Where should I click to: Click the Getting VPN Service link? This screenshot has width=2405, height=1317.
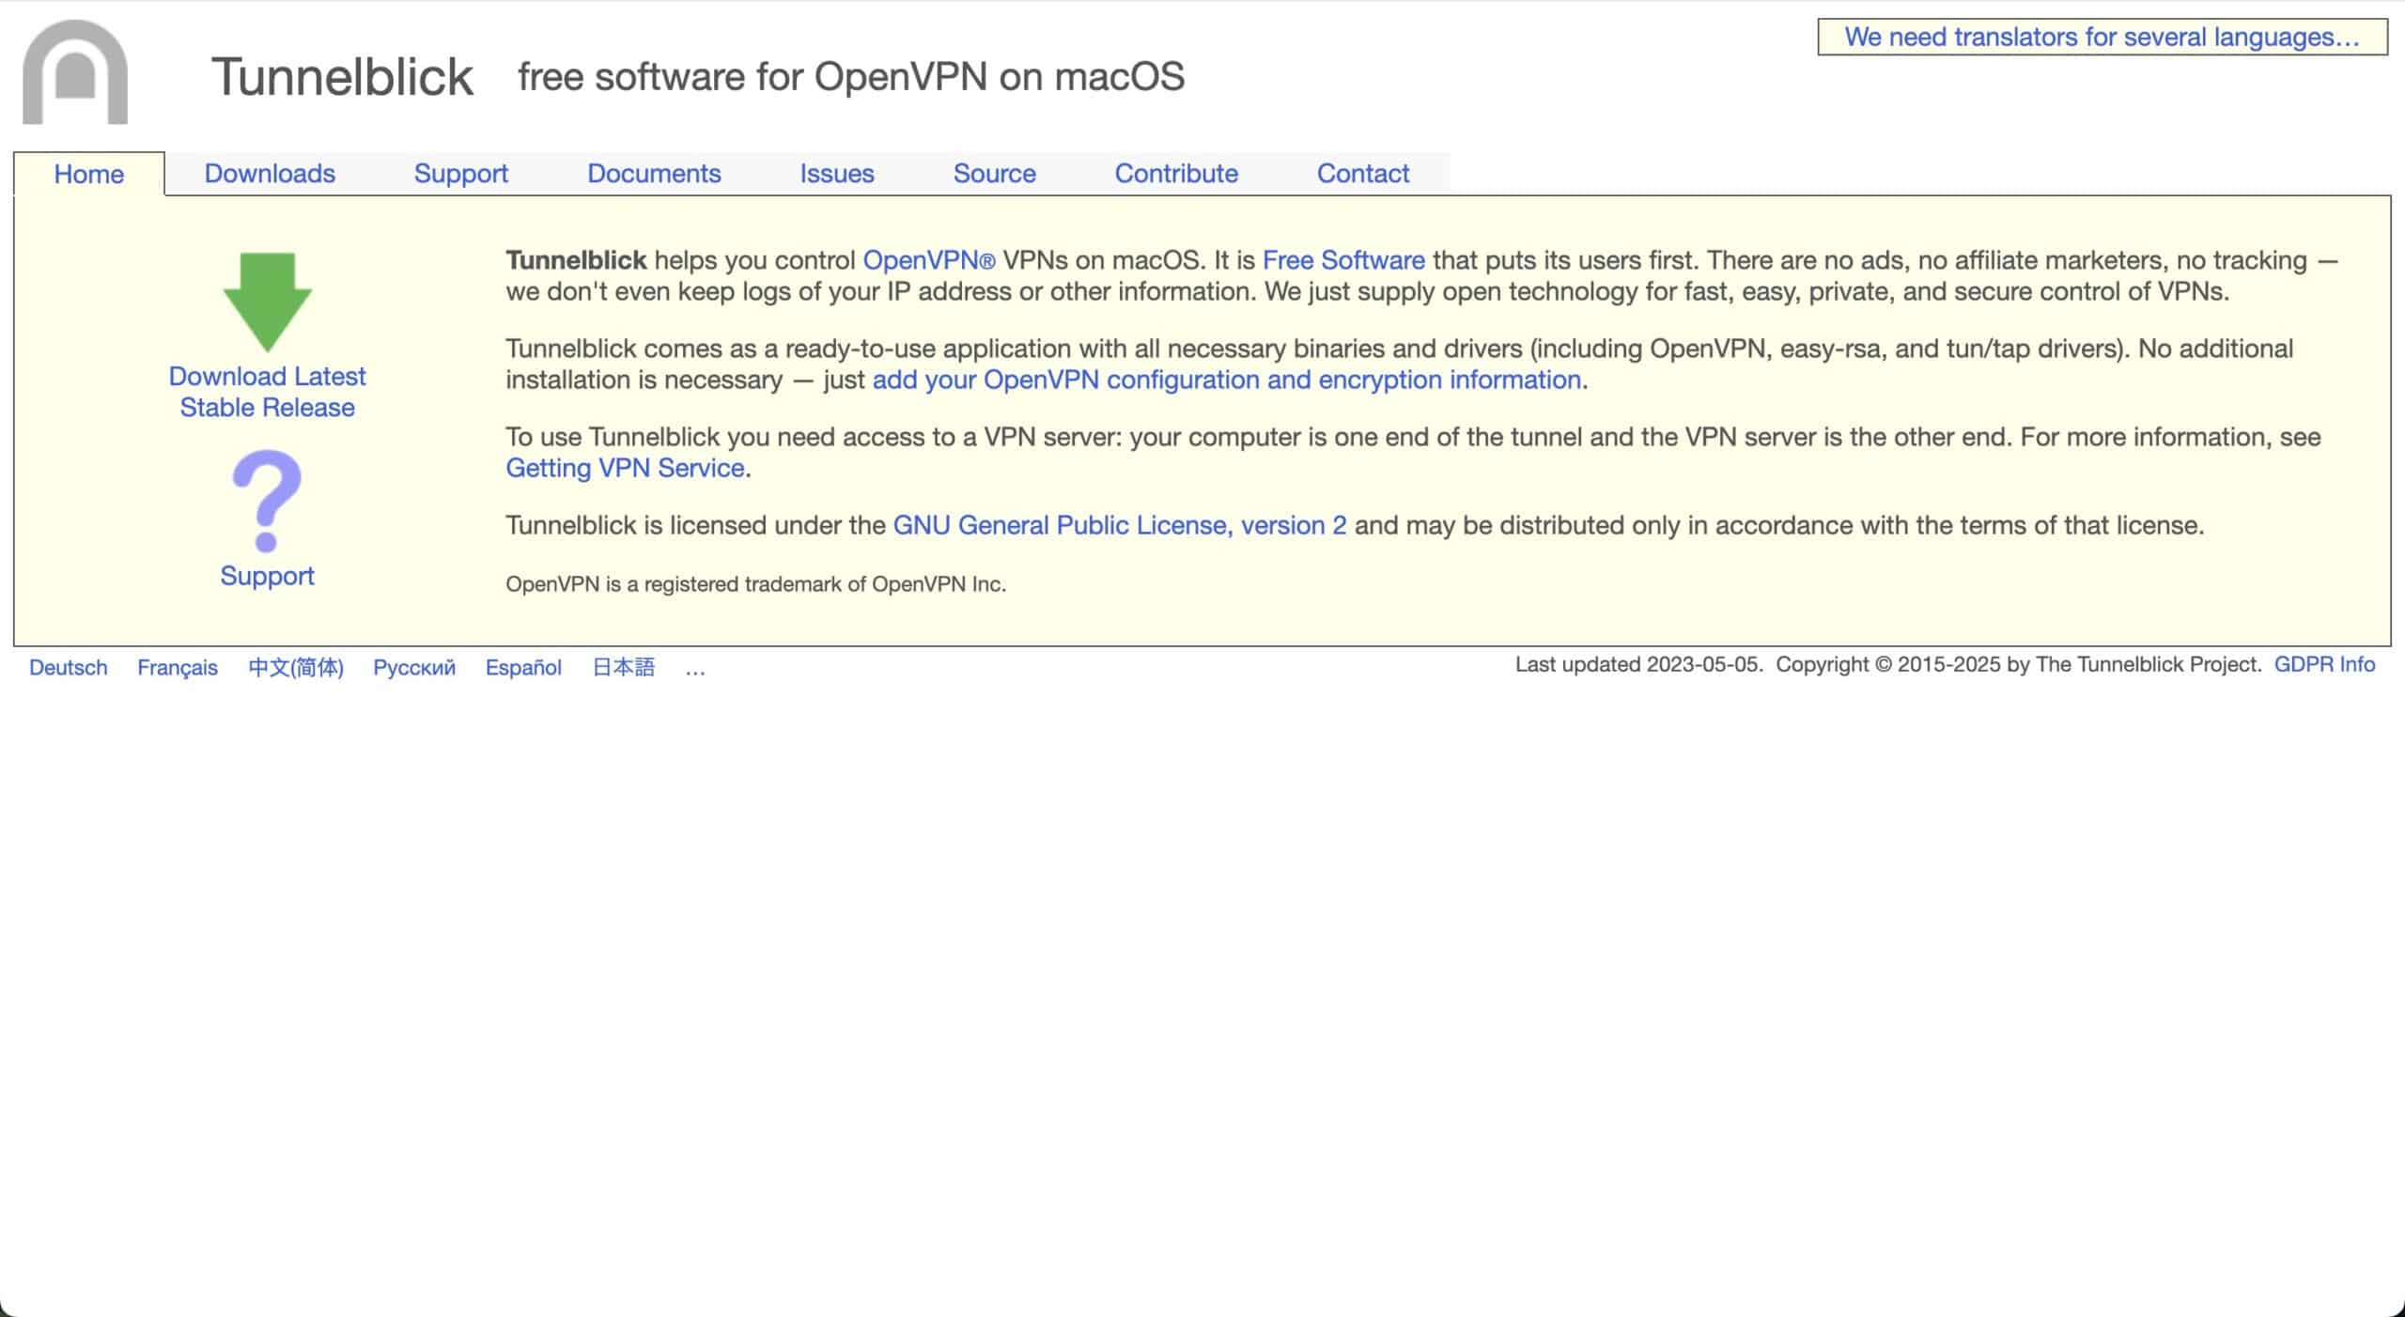pos(625,468)
